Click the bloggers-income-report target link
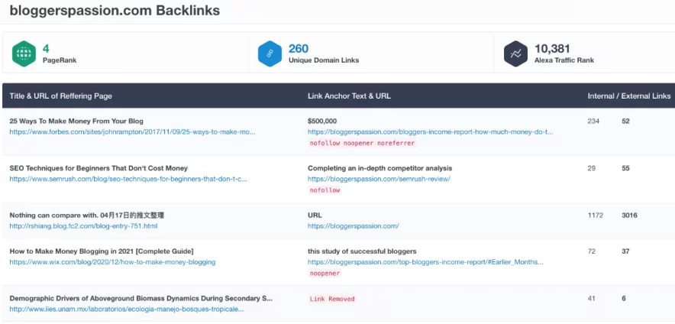 point(431,132)
